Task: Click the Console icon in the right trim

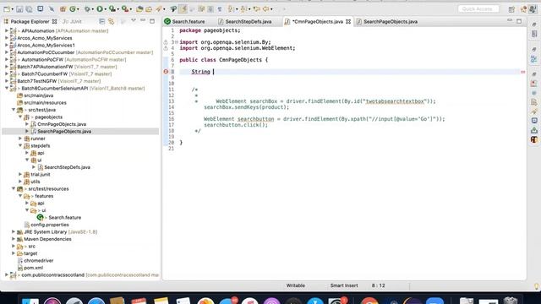Action: pos(534,120)
